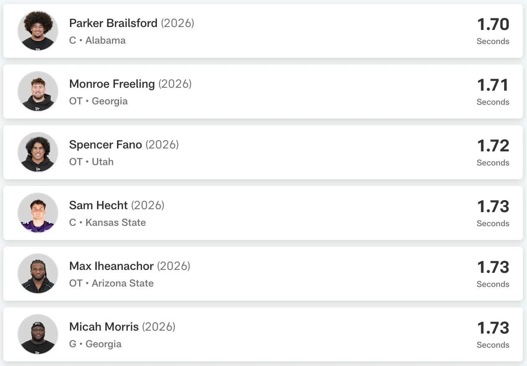Viewport: 527px width, 366px height.
Task: Click the "OT • Arizona State" text
Action: pyautogui.click(x=111, y=283)
